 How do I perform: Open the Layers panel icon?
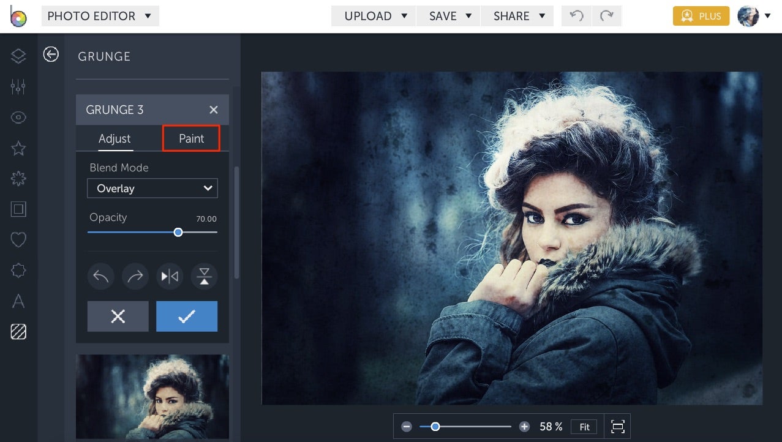pyautogui.click(x=18, y=56)
